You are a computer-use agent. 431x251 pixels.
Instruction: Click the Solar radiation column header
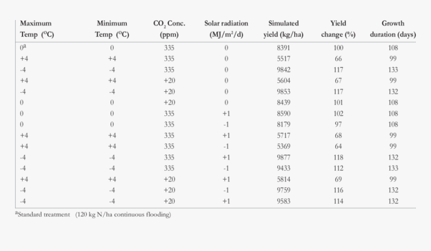coord(226,29)
